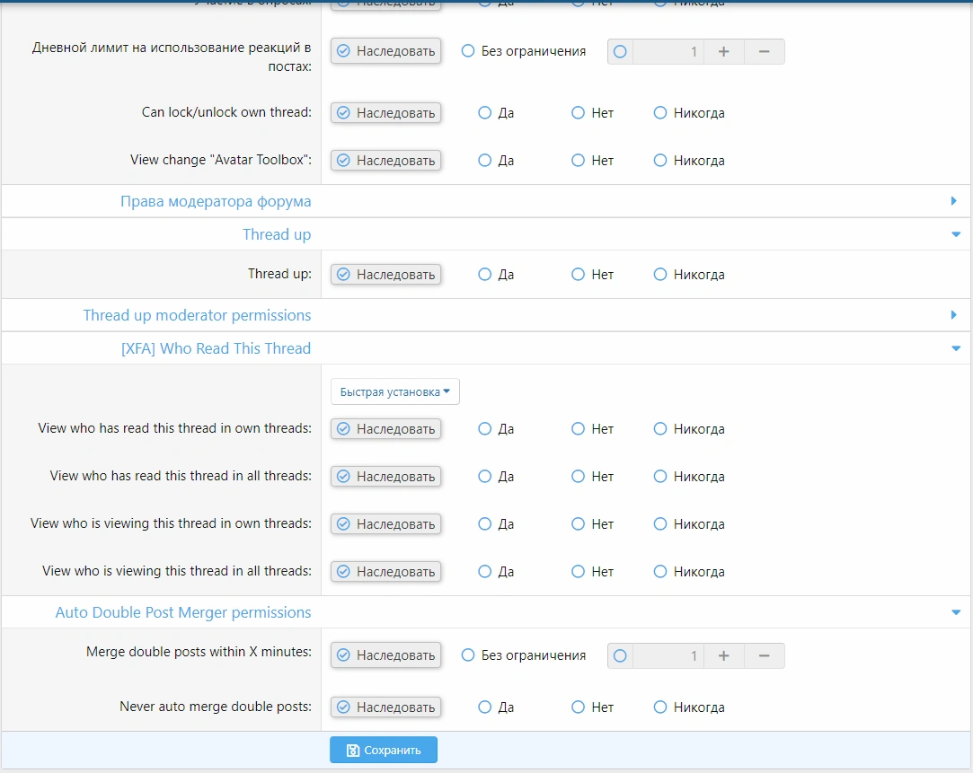973x773 pixels.
Task: Open the Быстрая установка dropdown
Action: point(395,392)
